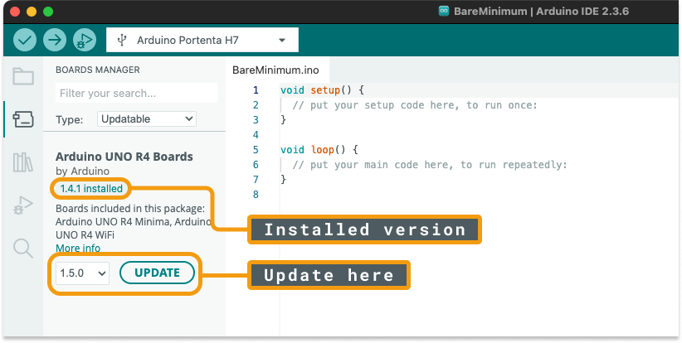Click the Upload arrow button
The image size is (682, 343).
[x=55, y=40]
